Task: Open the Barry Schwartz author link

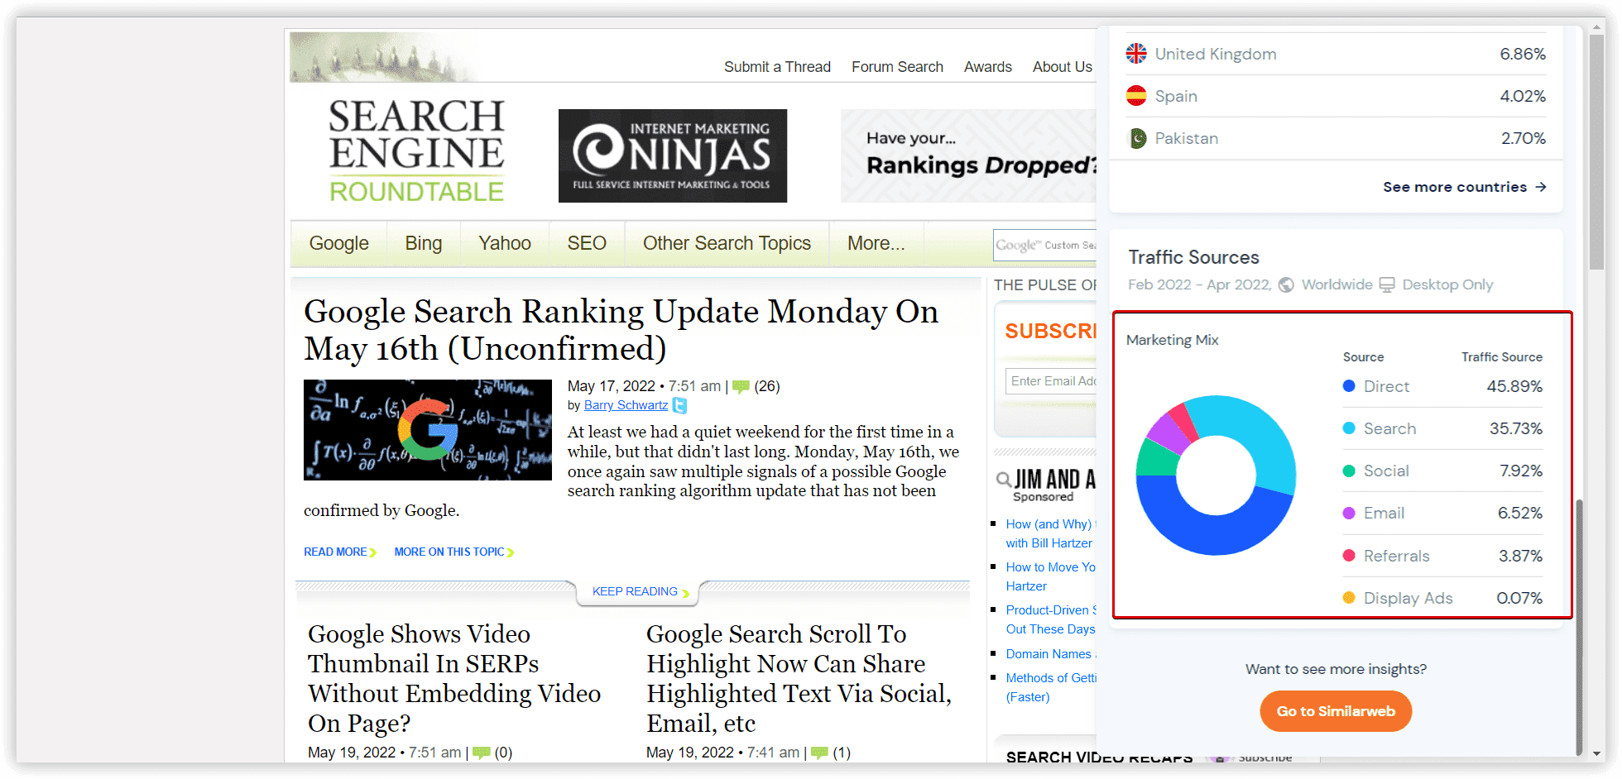Action: coord(626,405)
